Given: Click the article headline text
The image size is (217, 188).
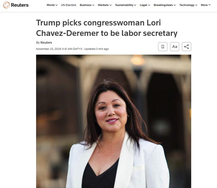Looking at the screenshot, I should point(107,28).
